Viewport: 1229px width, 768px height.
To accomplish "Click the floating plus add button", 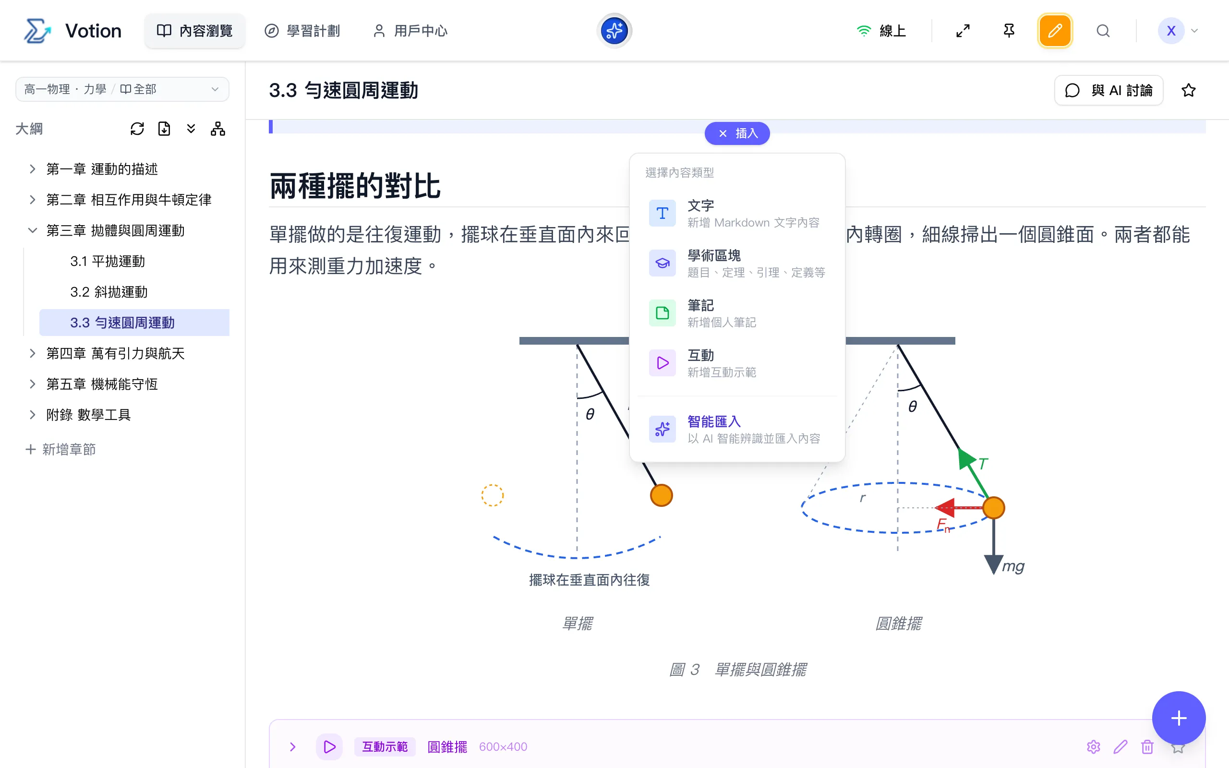I will pyautogui.click(x=1178, y=718).
